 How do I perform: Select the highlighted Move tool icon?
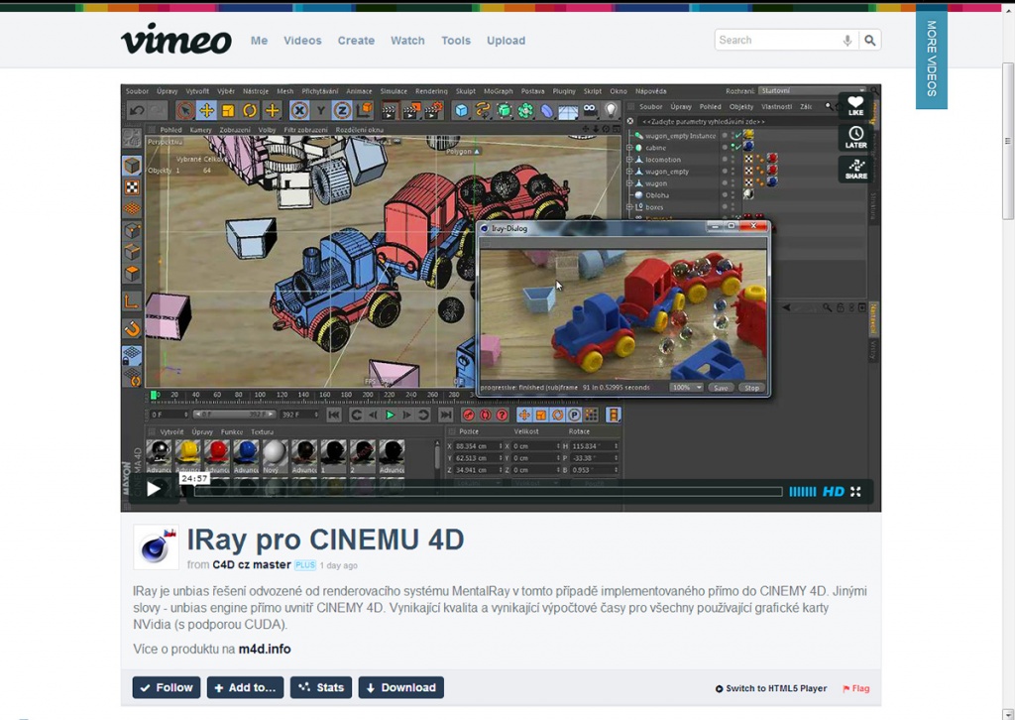tap(206, 111)
